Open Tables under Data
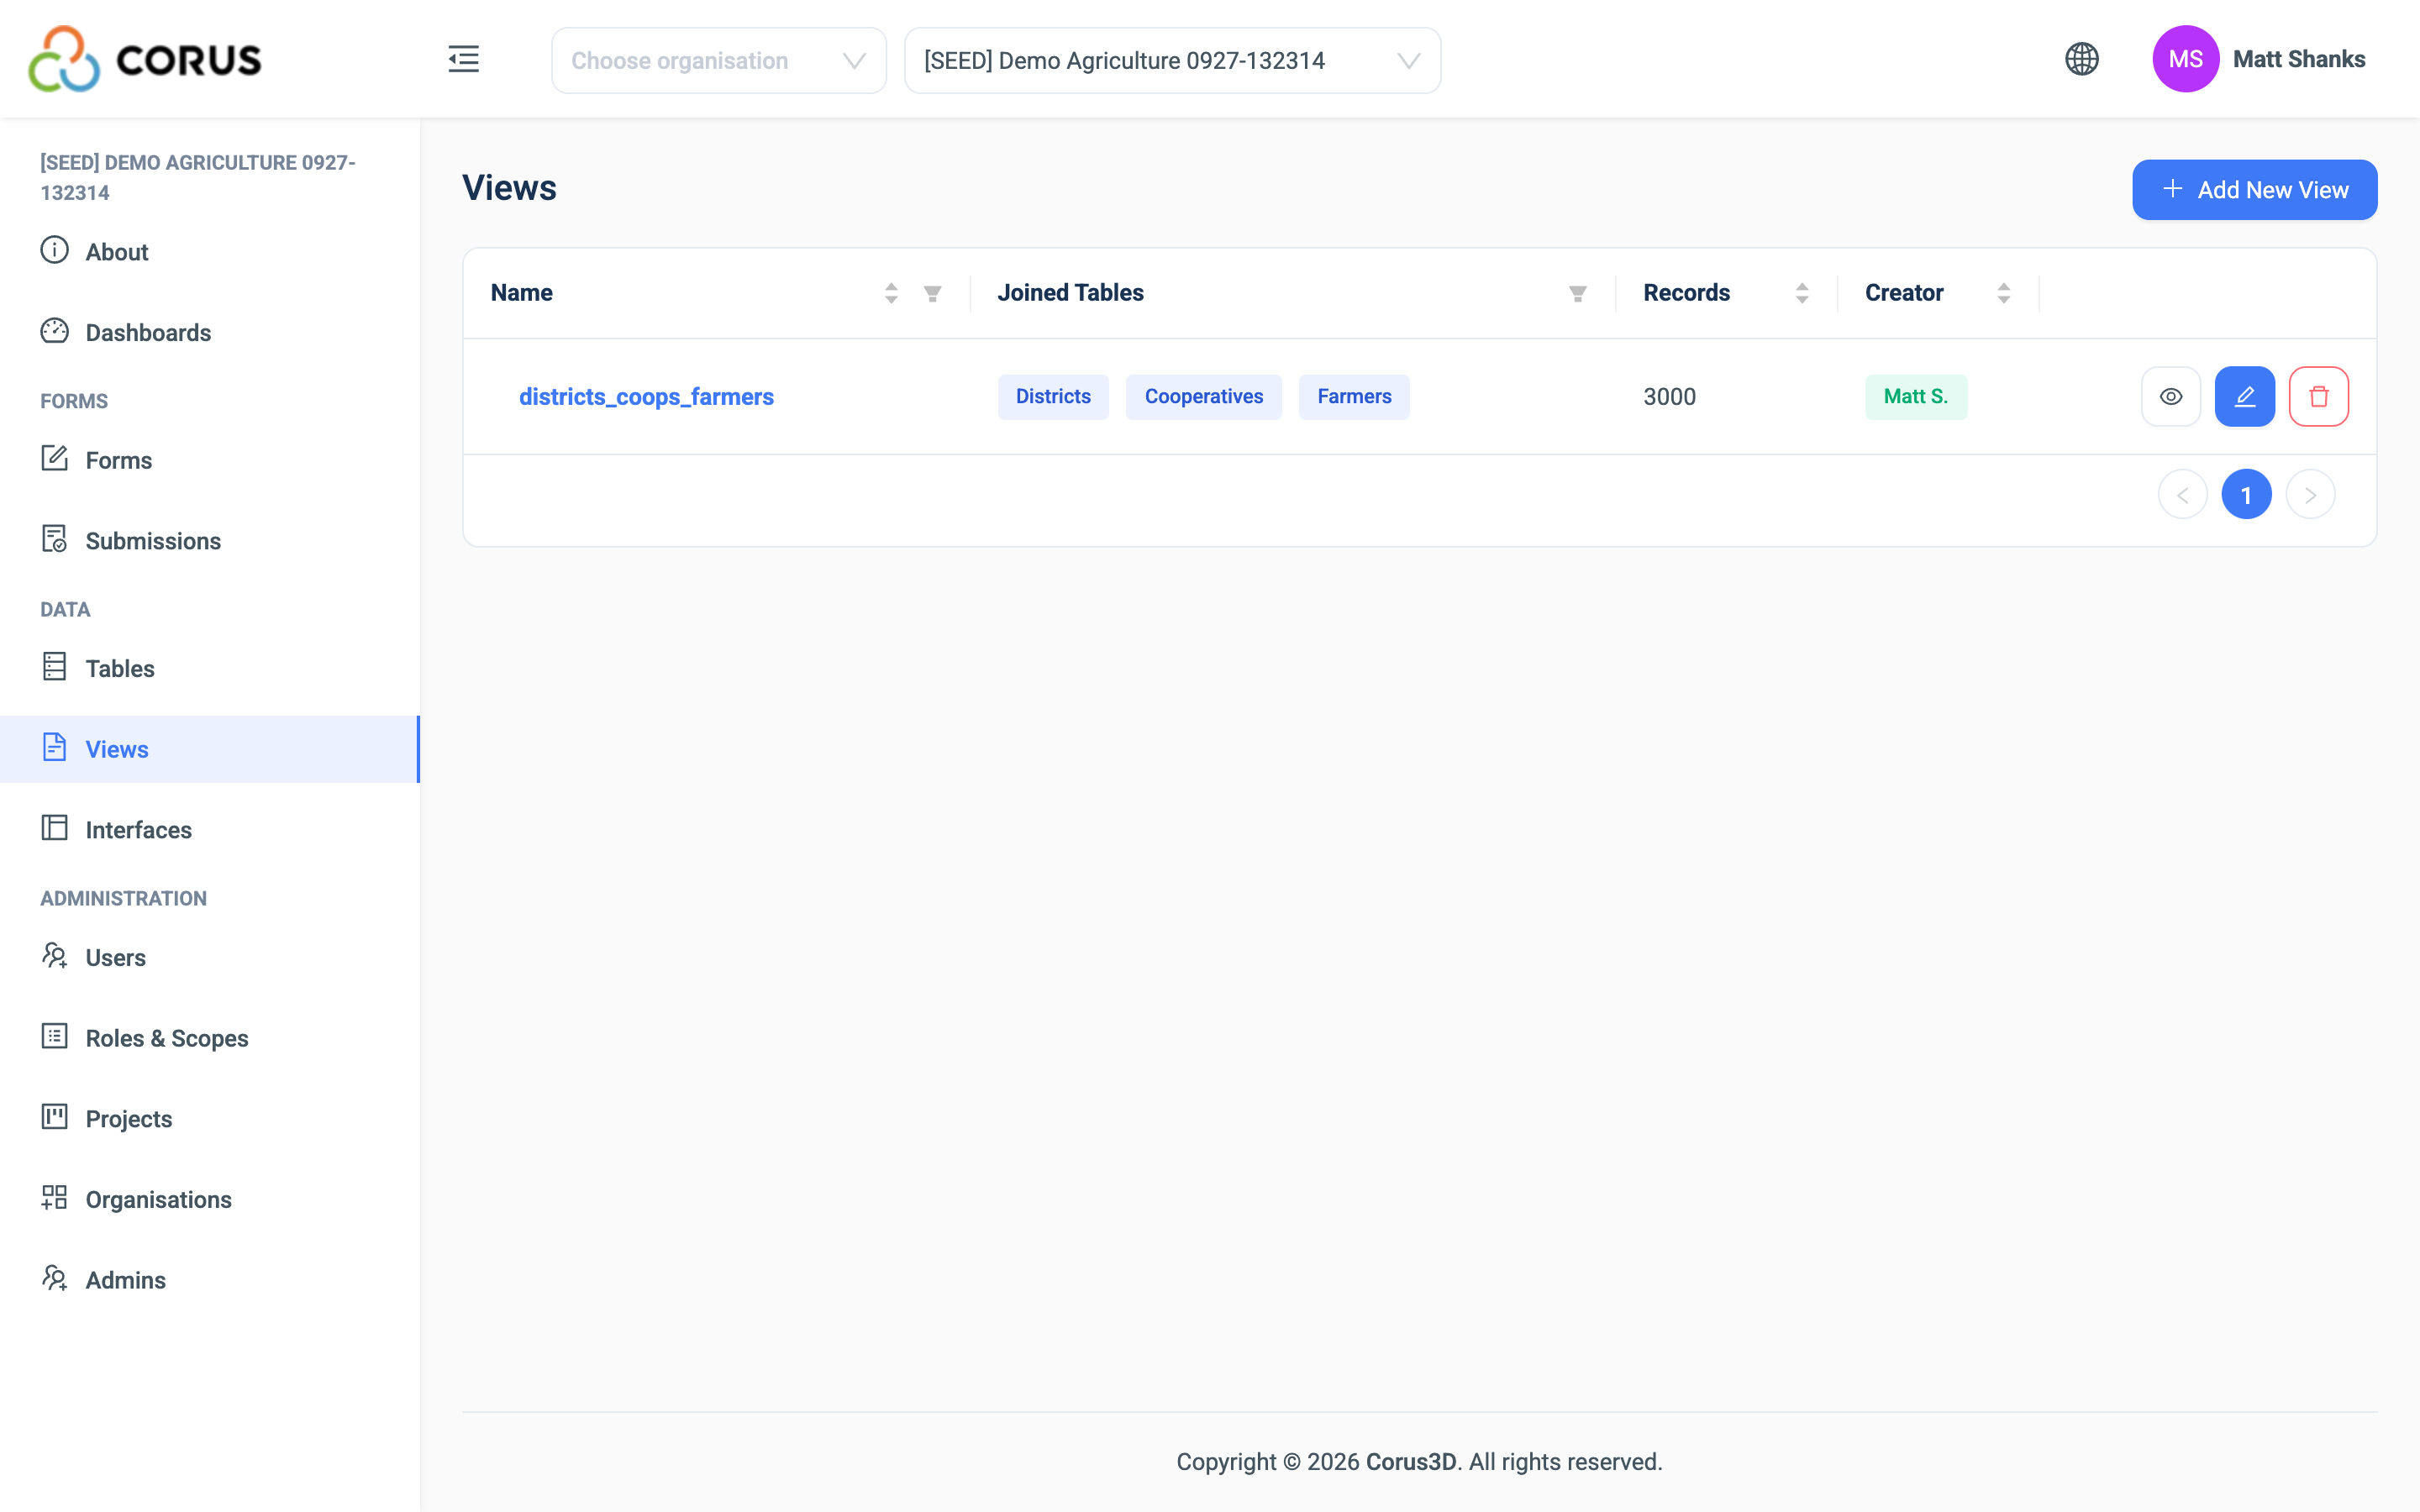This screenshot has height=1512, width=2420. pos(210,668)
